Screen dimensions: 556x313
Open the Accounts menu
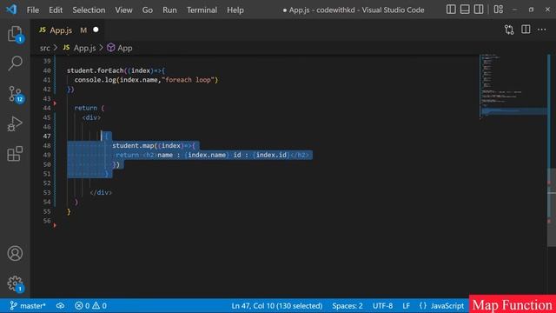15,253
